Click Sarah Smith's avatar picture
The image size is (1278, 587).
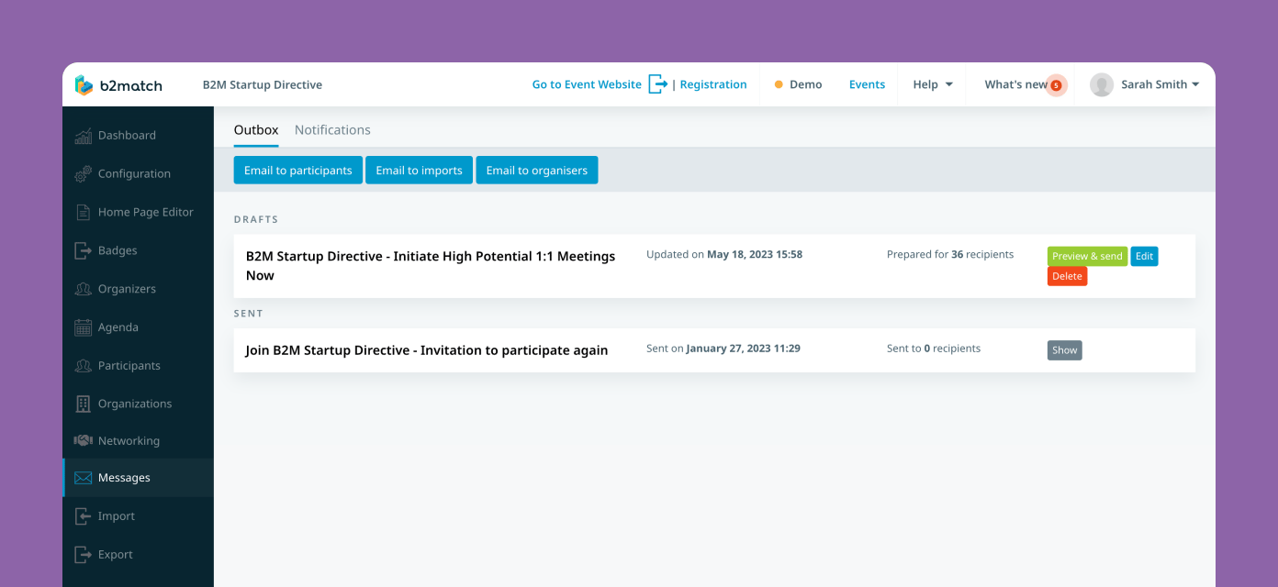tap(1102, 84)
